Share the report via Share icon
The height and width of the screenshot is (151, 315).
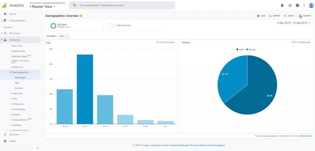tap(285, 16)
